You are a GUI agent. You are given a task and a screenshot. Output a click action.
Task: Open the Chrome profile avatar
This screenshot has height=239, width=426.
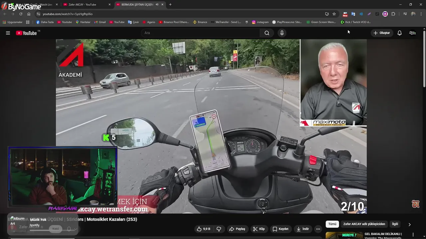413,14
